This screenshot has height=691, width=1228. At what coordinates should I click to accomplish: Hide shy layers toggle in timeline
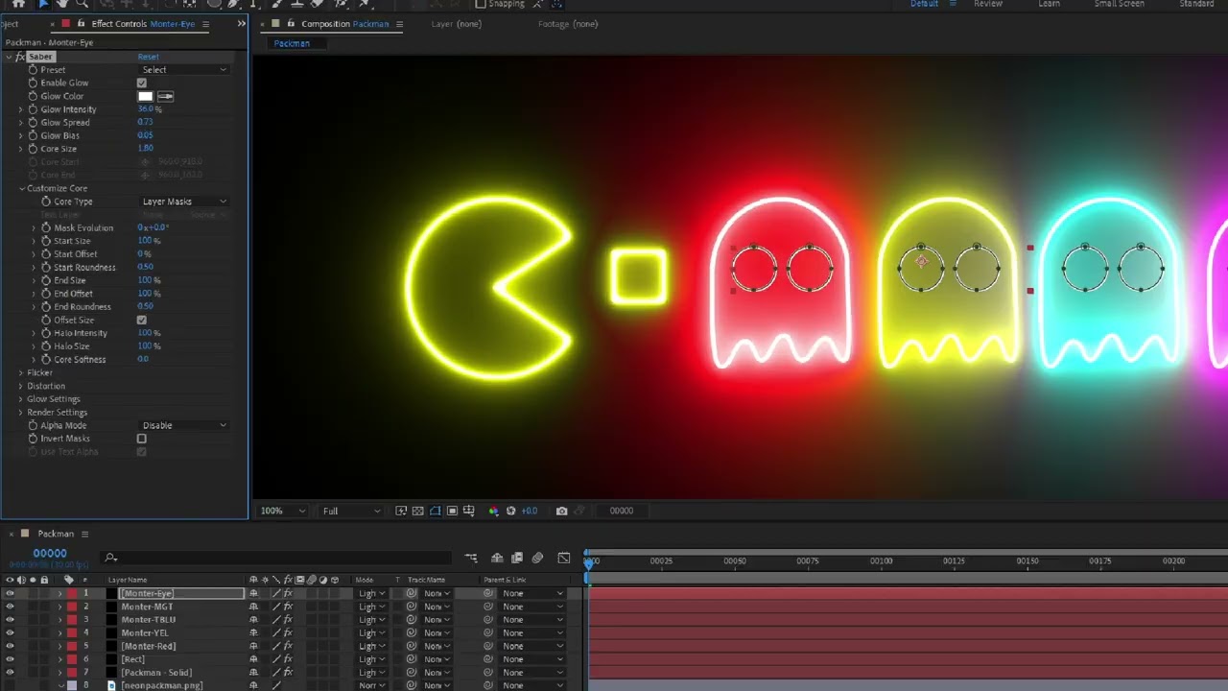coord(497,558)
